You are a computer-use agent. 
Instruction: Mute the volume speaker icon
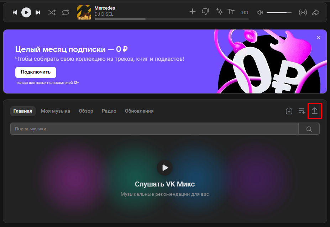tap(260, 12)
